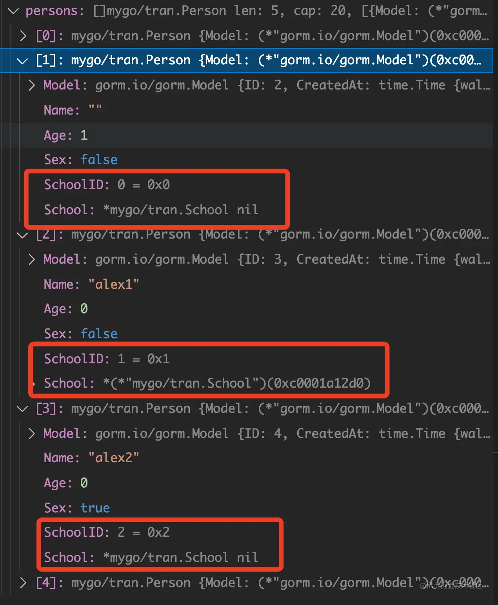Expand Model with ID: 3
The height and width of the screenshot is (605, 498).
pyautogui.click(x=32, y=259)
